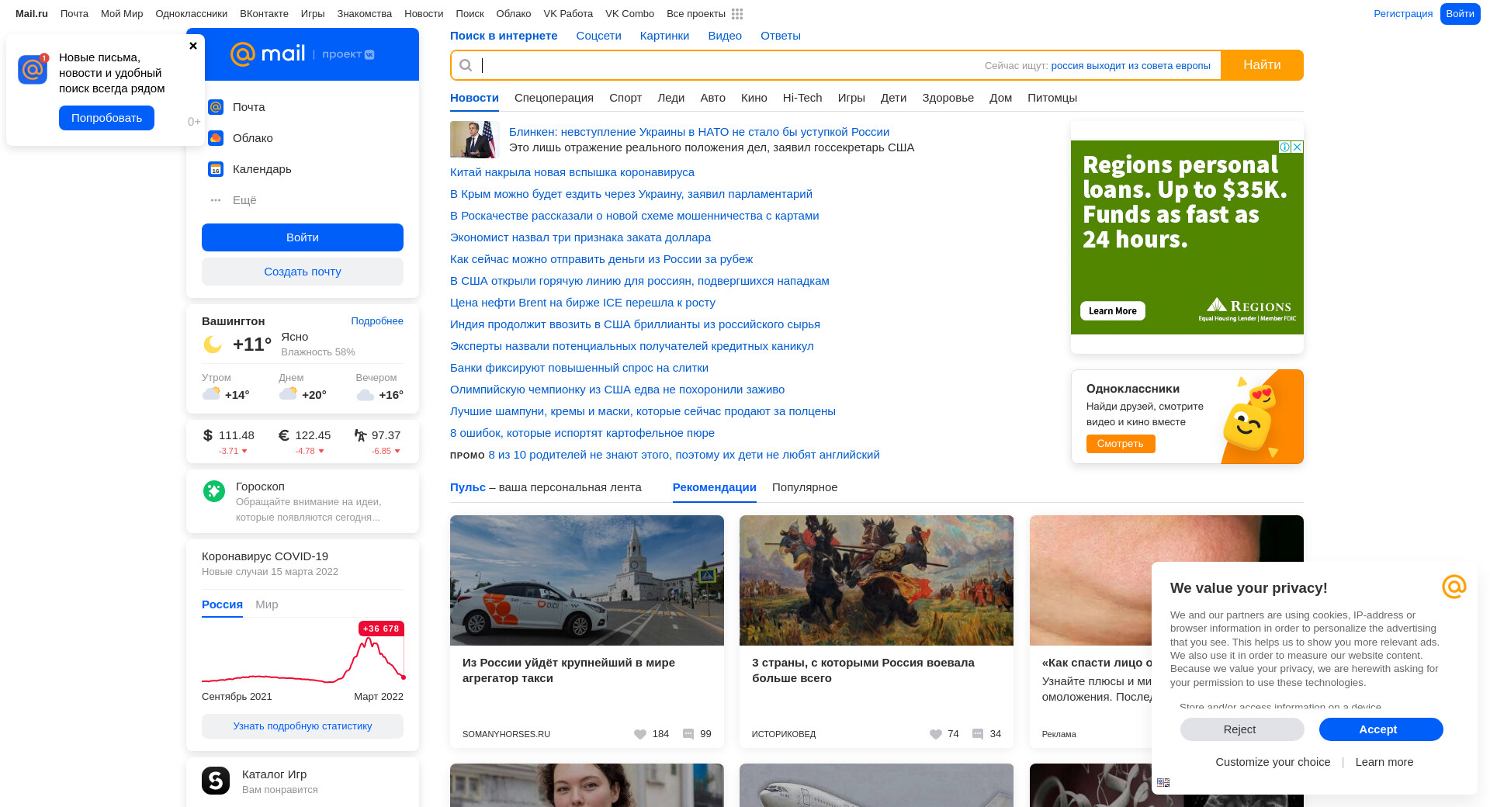Expand the Ещё three-dots menu
This screenshot has width=1490, height=807.
click(x=216, y=200)
